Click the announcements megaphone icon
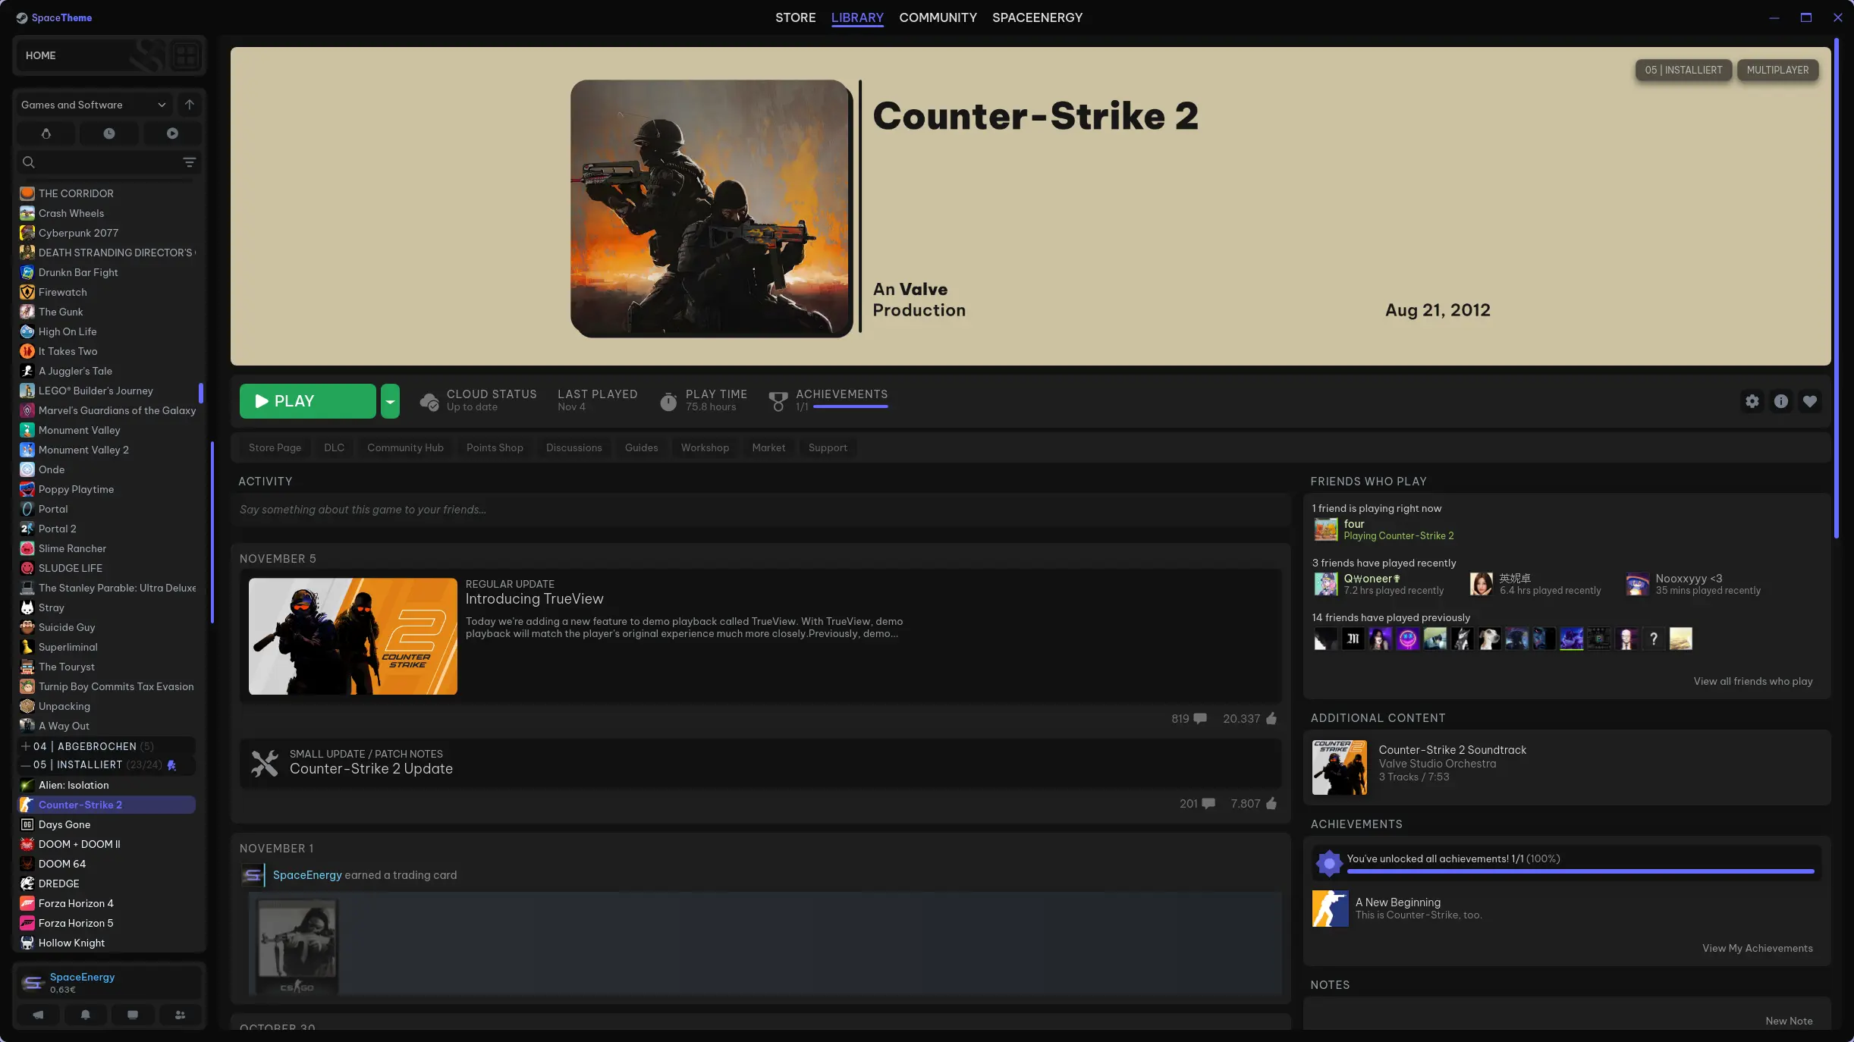The image size is (1854, 1042). [x=38, y=1015]
